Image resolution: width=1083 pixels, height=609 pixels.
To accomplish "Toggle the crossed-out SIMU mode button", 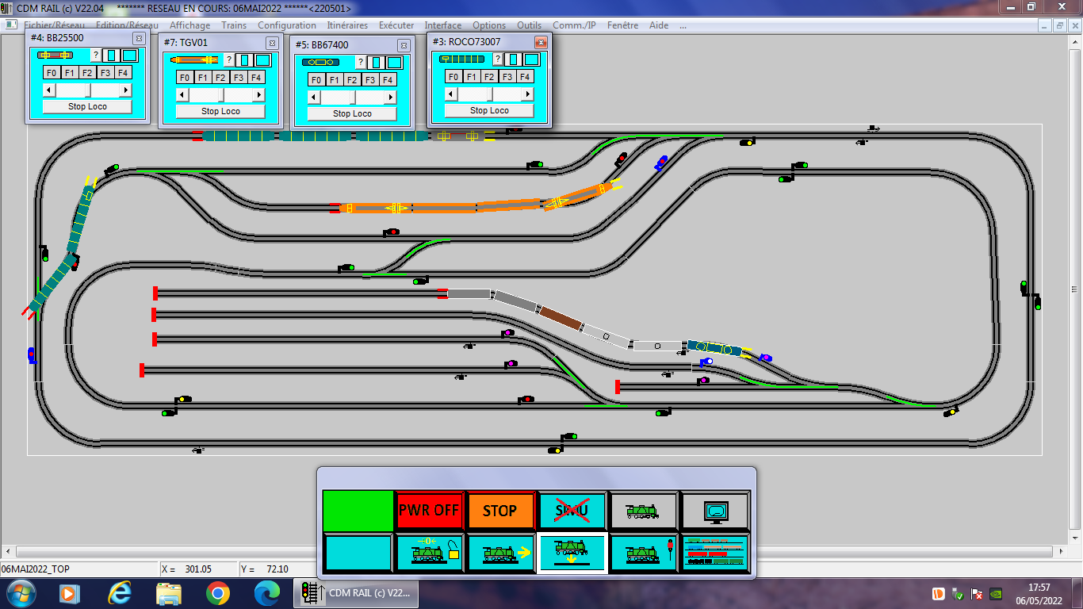I will [x=572, y=511].
